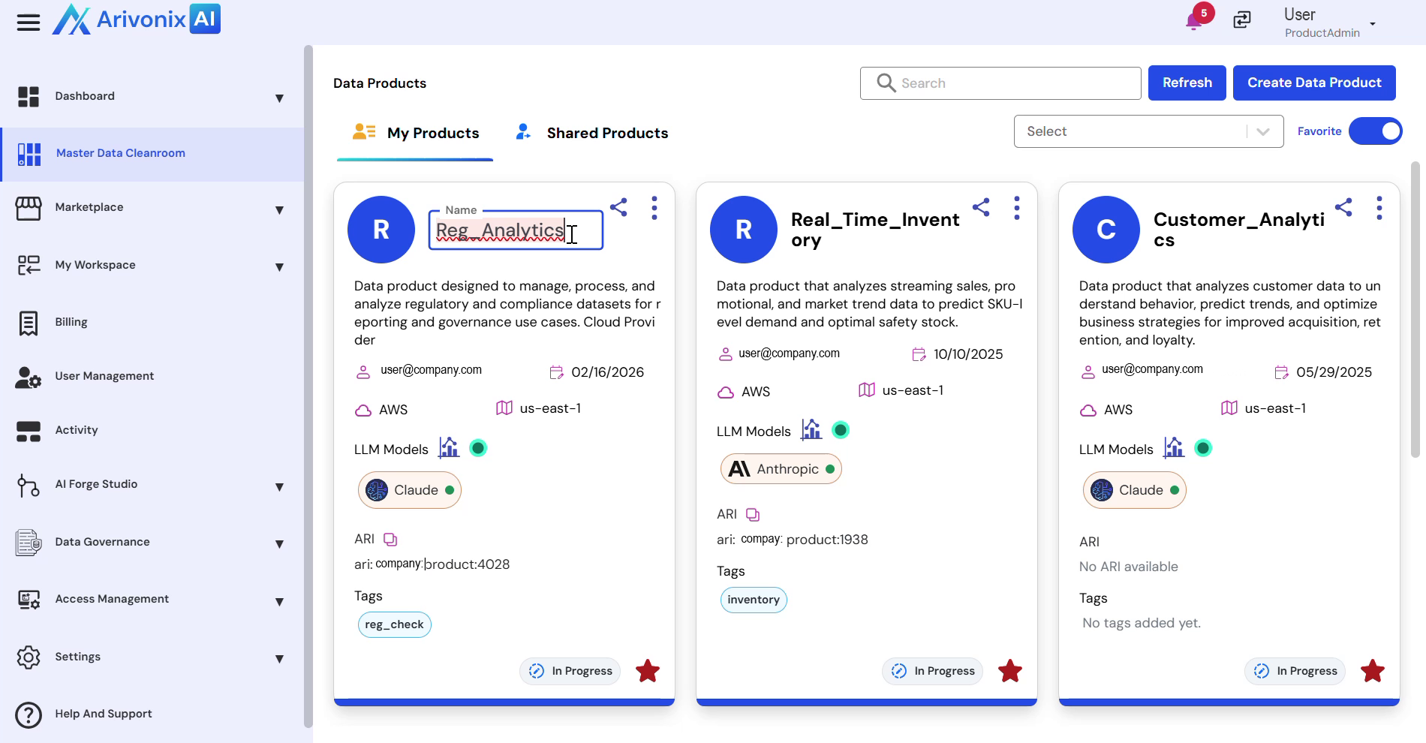Click LLM Models chart icon on Customer_Analytics
The height and width of the screenshot is (743, 1426).
pos(1174,448)
